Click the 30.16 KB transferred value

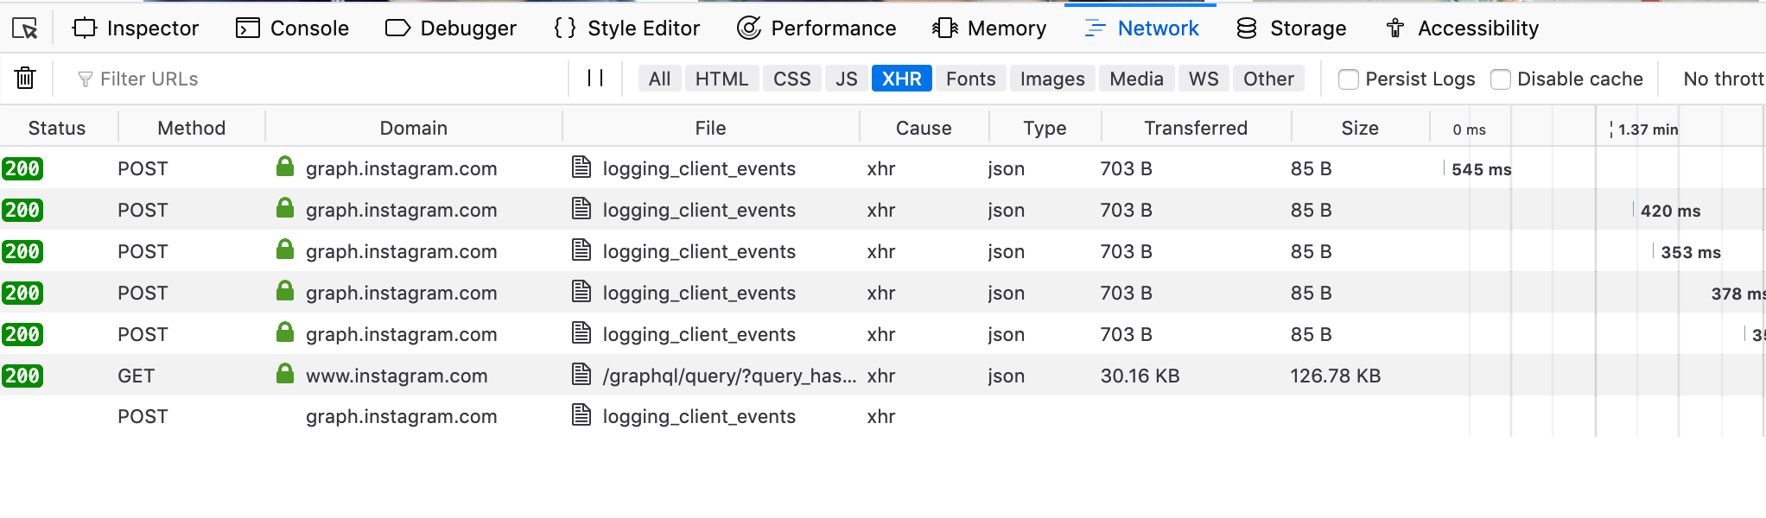pos(1140,376)
